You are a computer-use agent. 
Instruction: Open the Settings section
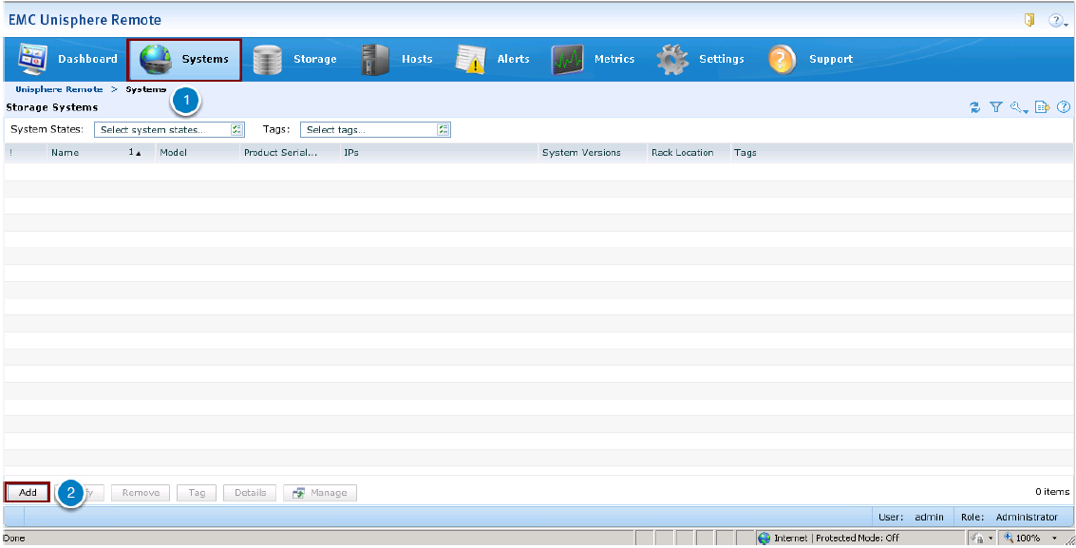[700, 60]
